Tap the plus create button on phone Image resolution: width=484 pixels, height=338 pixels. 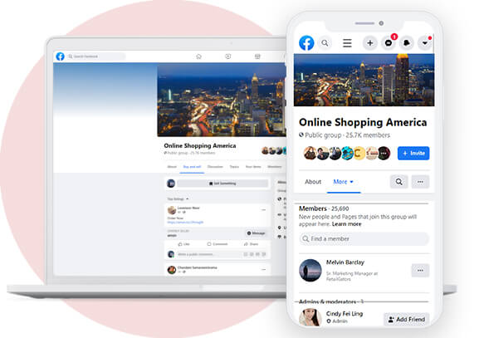(x=369, y=43)
